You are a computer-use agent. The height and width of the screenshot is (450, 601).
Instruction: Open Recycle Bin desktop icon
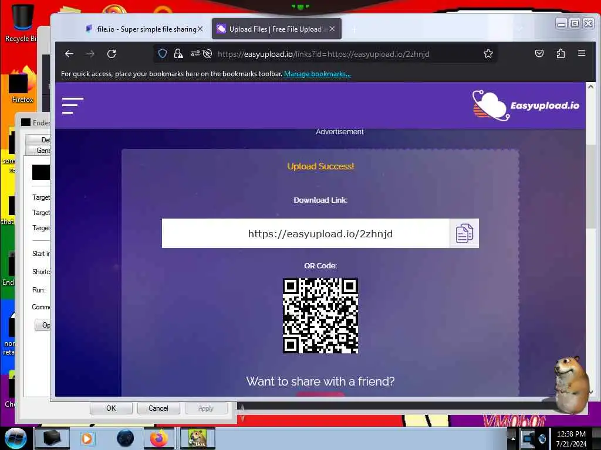coord(21,23)
